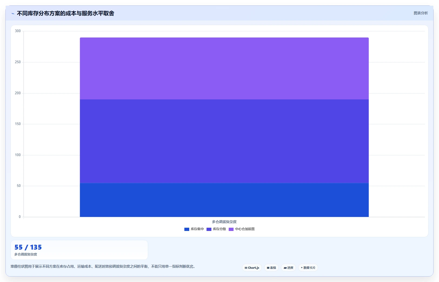
Task: Click the 中心仓加前置 legend label
Action: 245,229
